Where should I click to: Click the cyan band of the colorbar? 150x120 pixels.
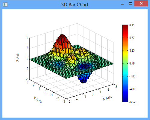pos(125,74)
